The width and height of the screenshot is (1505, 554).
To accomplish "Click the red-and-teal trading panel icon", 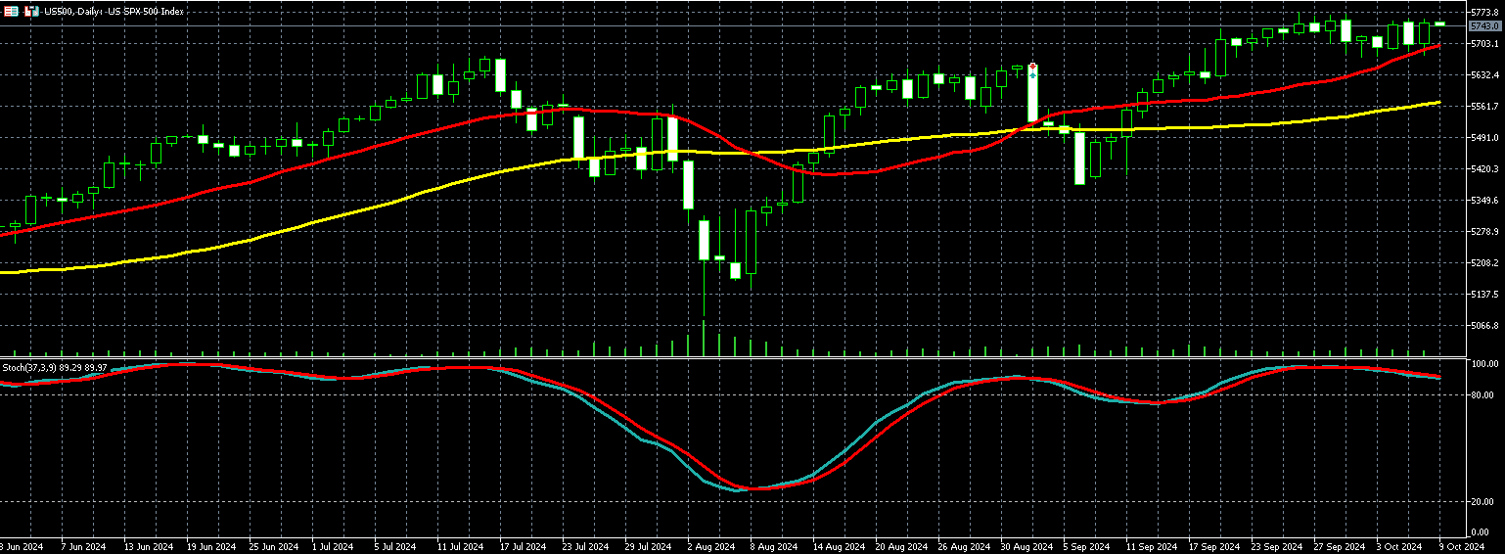I will click(x=31, y=11).
